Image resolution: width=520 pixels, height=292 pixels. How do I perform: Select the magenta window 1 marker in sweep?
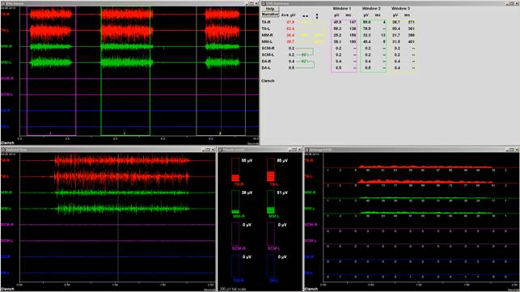(x=51, y=133)
